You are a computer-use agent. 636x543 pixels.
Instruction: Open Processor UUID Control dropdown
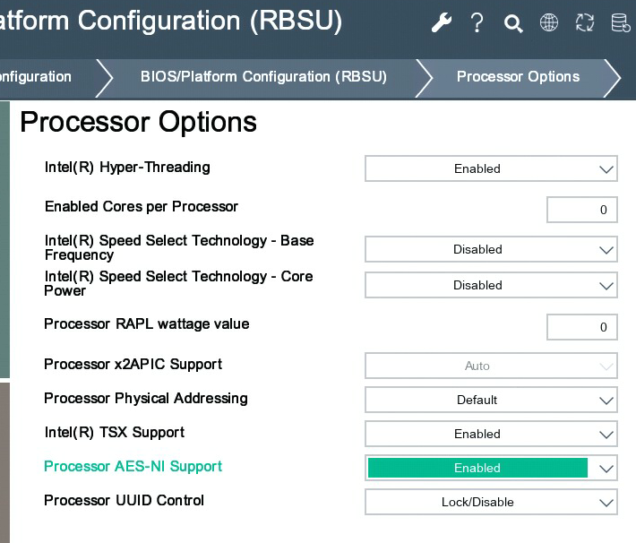point(491,502)
